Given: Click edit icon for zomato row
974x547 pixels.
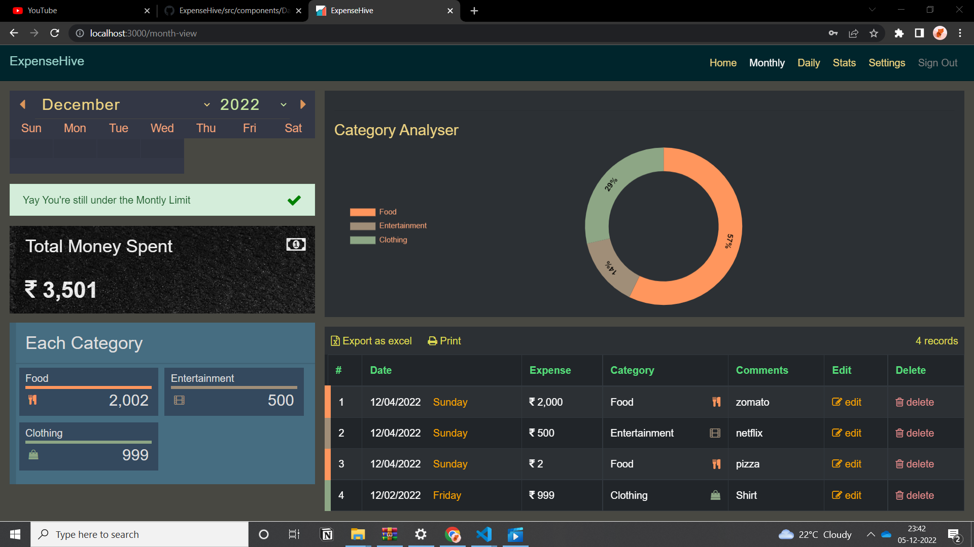Looking at the screenshot, I should pos(837,402).
